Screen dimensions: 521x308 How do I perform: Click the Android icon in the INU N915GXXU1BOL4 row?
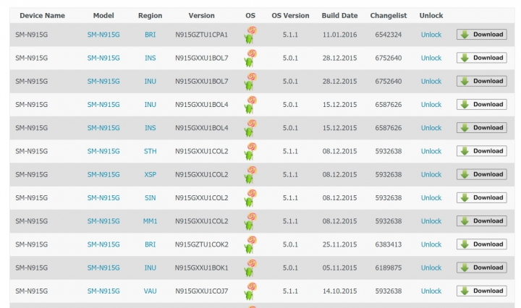[250, 105]
